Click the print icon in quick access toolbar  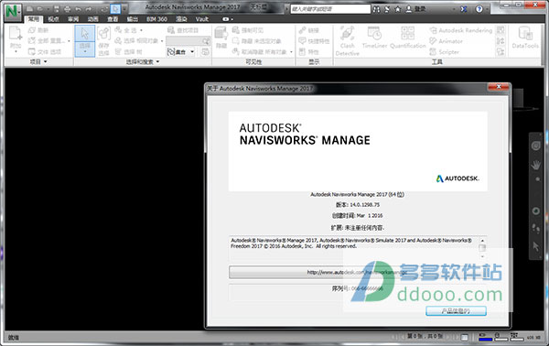point(67,9)
